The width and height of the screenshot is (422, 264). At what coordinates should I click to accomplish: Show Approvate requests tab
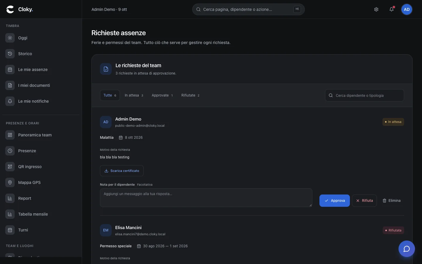pos(162,95)
